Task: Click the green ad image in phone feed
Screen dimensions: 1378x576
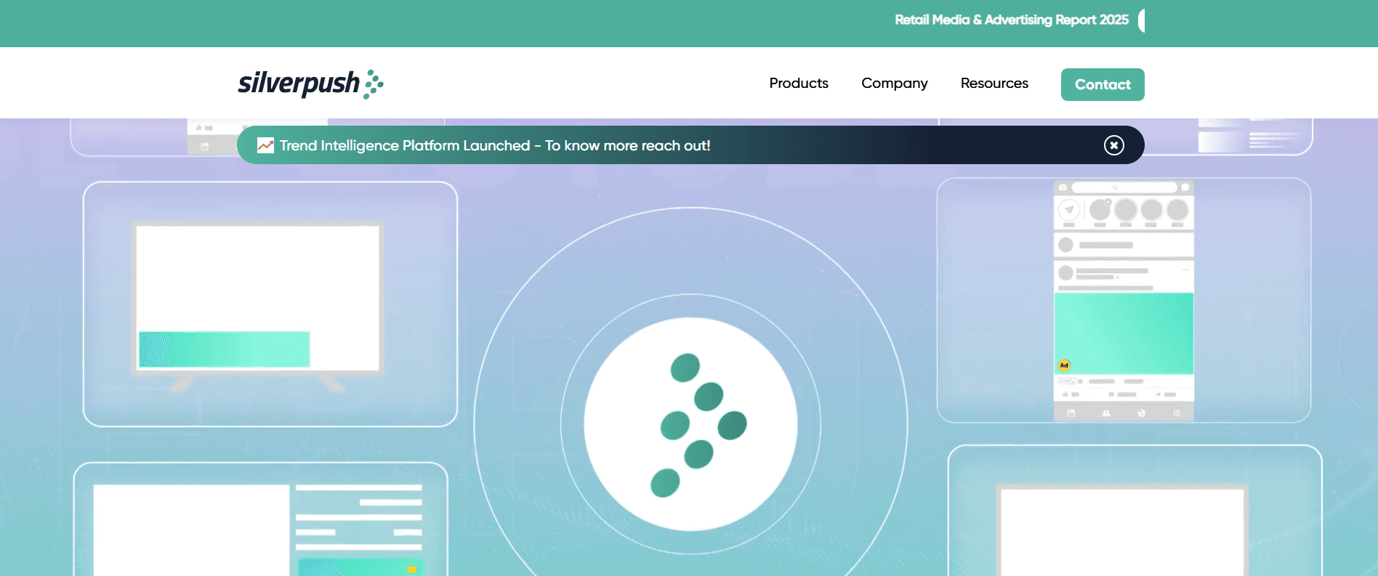Action: point(1124,333)
